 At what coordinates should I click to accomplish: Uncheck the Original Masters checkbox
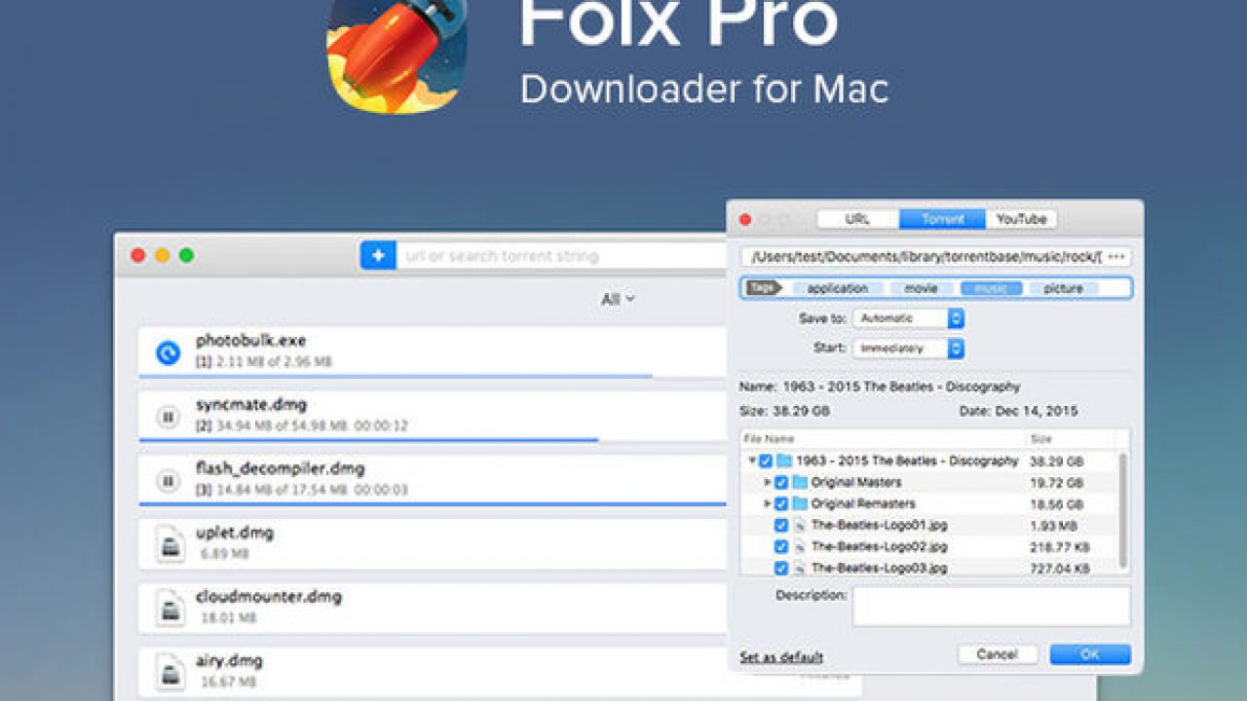781,482
